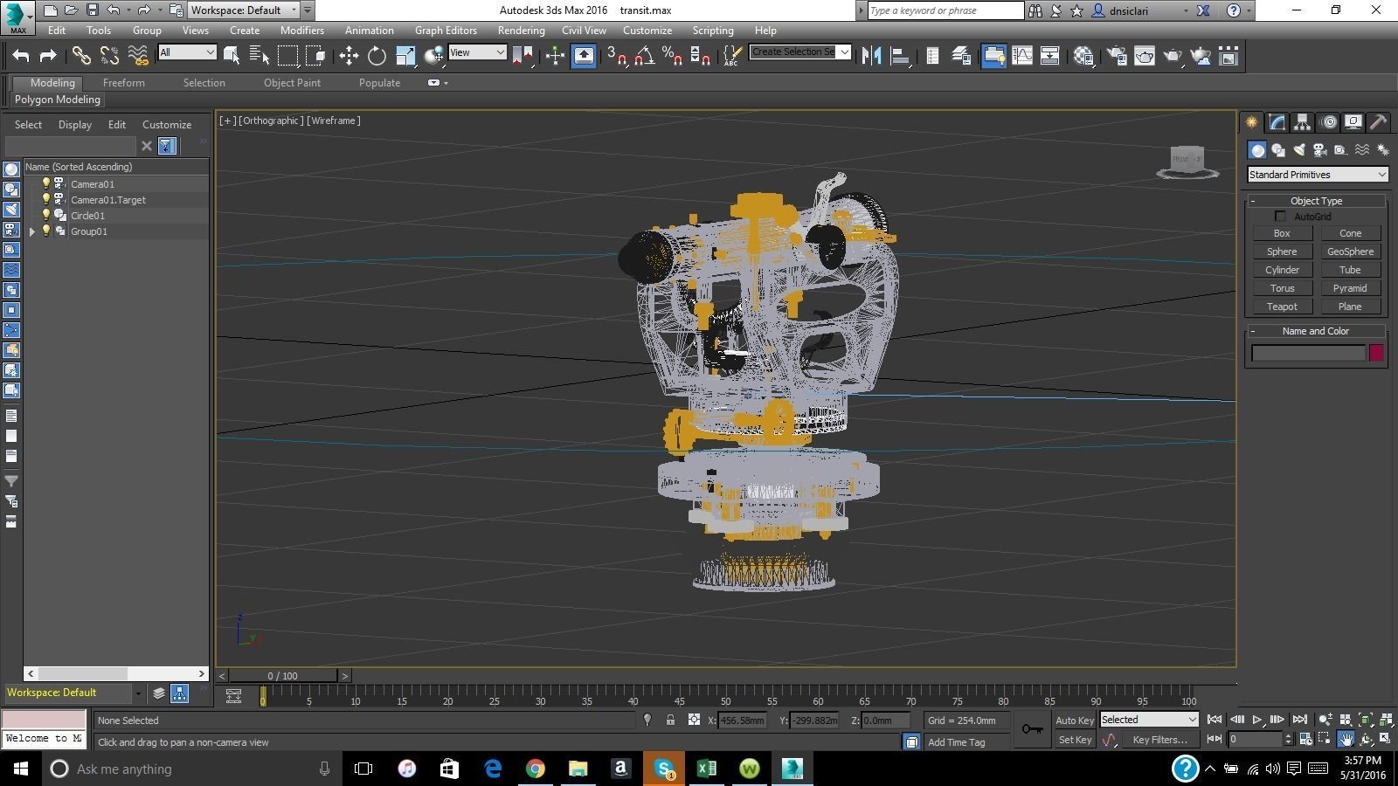Open the key filter Selected dropdown
Viewport: 1398px width, 786px height.
coord(1148,720)
